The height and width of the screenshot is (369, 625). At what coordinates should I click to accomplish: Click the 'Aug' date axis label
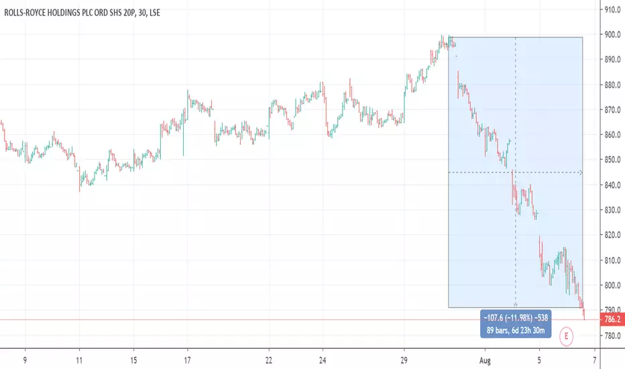point(485,361)
